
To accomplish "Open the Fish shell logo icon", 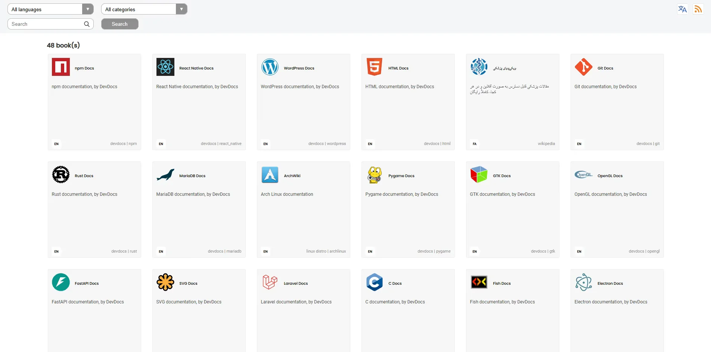I will pos(479,282).
